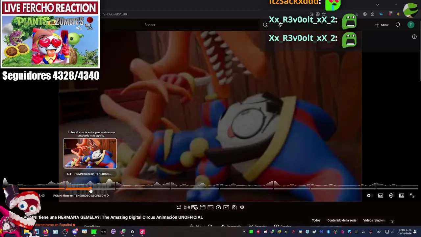Open File Explorer from the taskbar

27,232
